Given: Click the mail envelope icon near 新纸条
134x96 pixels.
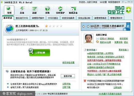Looking at the screenshot, I should (x=98, y=39).
